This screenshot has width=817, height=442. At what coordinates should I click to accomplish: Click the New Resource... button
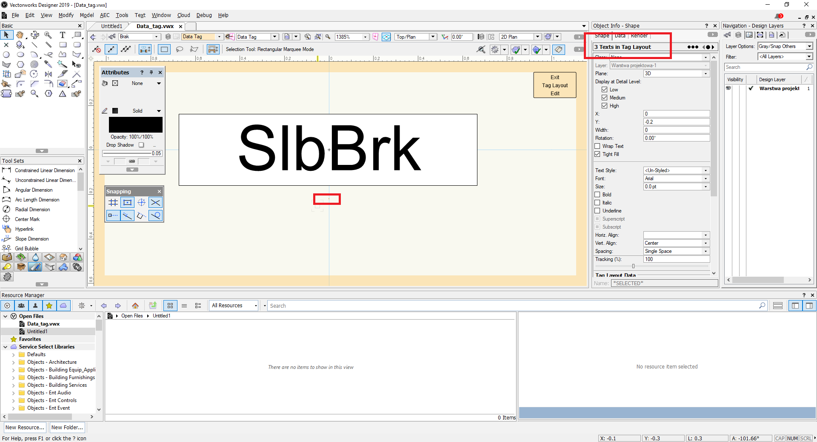25,428
